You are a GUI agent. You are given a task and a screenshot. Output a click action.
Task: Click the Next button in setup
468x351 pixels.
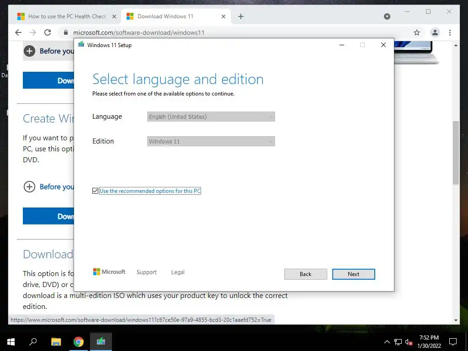pyautogui.click(x=353, y=274)
